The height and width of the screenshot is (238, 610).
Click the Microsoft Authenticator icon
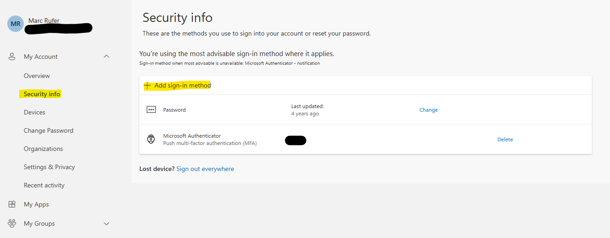pyautogui.click(x=151, y=140)
